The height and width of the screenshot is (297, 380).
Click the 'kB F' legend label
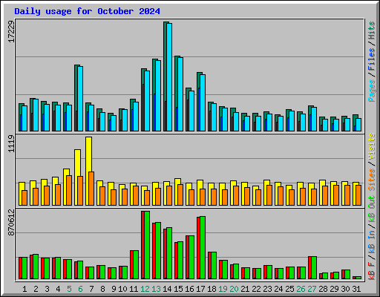(x=372, y=271)
